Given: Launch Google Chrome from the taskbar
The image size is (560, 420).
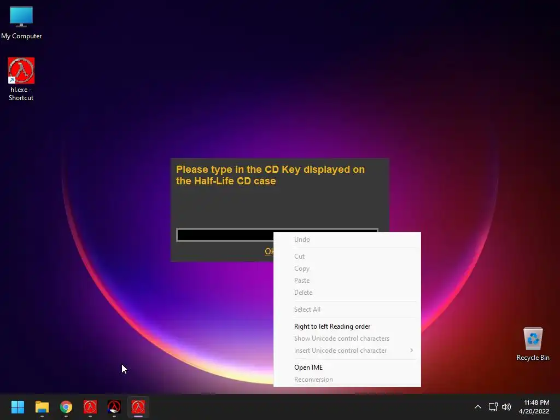Looking at the screenshot, I should click(x=66, y=407).
